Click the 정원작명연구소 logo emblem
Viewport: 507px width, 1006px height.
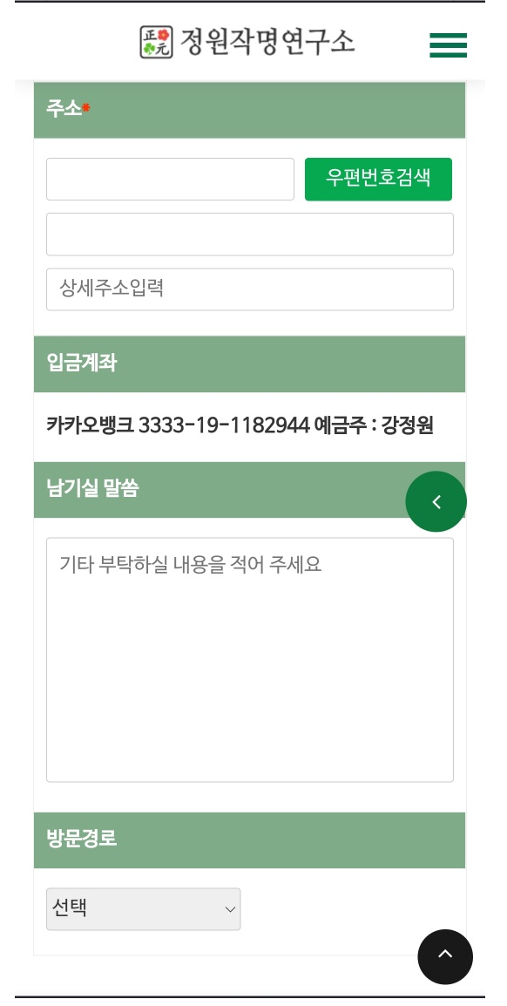pyautogui.click(x=157, y=43)
